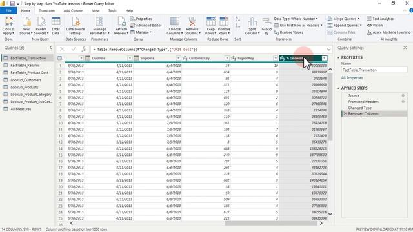Open the % Discount column filter dropdown
Screen dimensions: 413x232
tap(324, 58)
